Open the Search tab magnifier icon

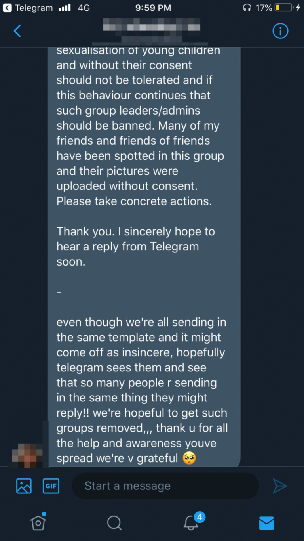pos(114,522)
